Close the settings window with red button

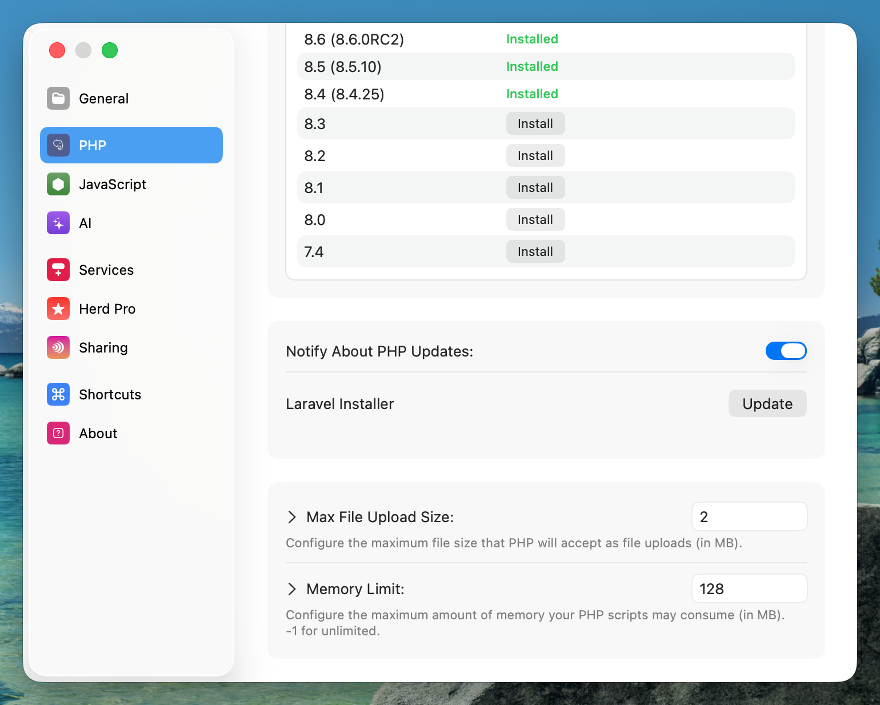tap(57, 50)
